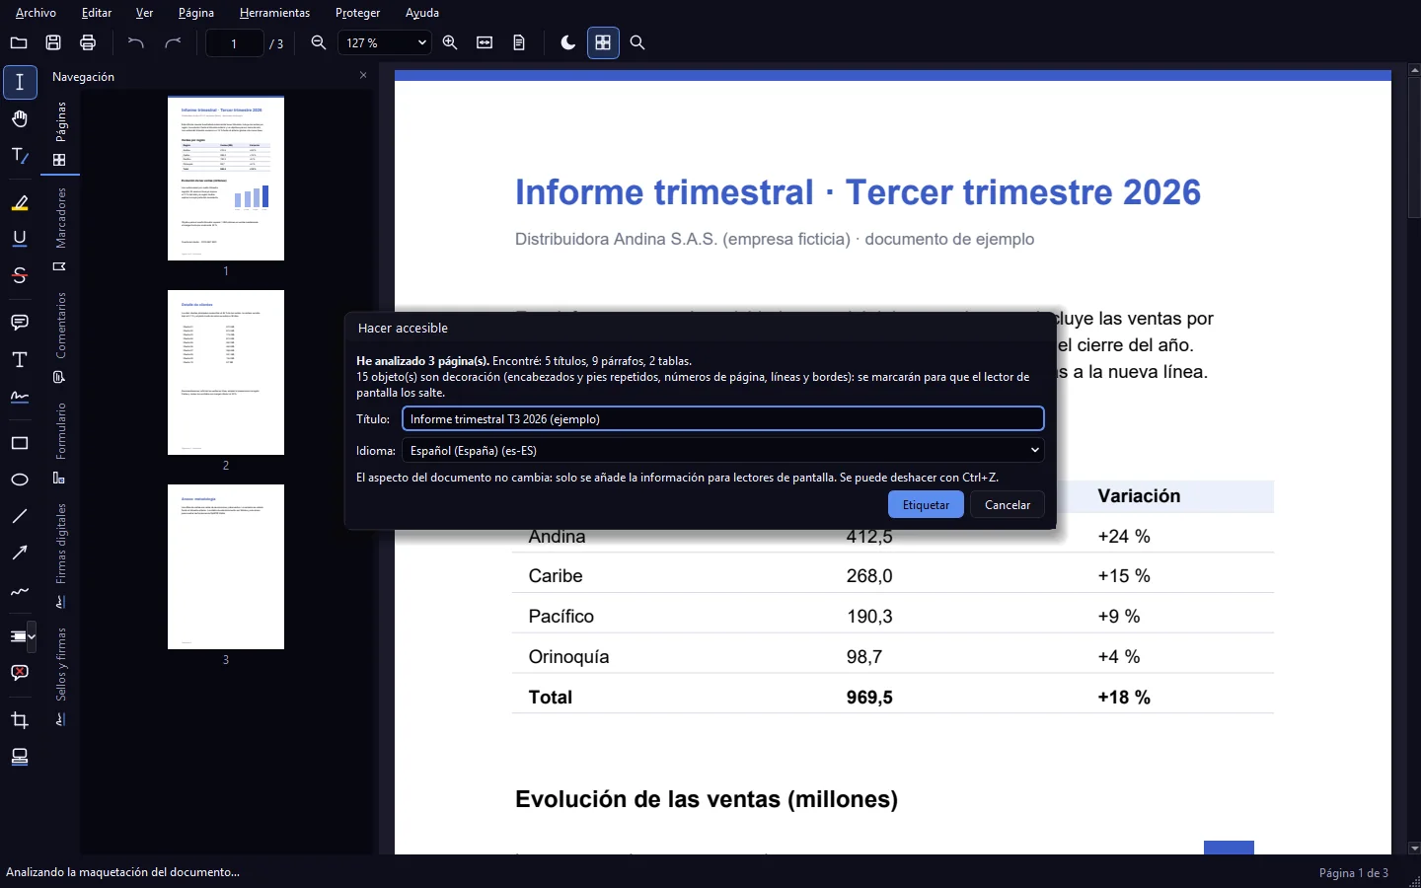The height and width of the screenshot is (888, 1421).
Task: Pick the yellow highlighter tool
Action: pyautogui.click(x=20, y=203)
